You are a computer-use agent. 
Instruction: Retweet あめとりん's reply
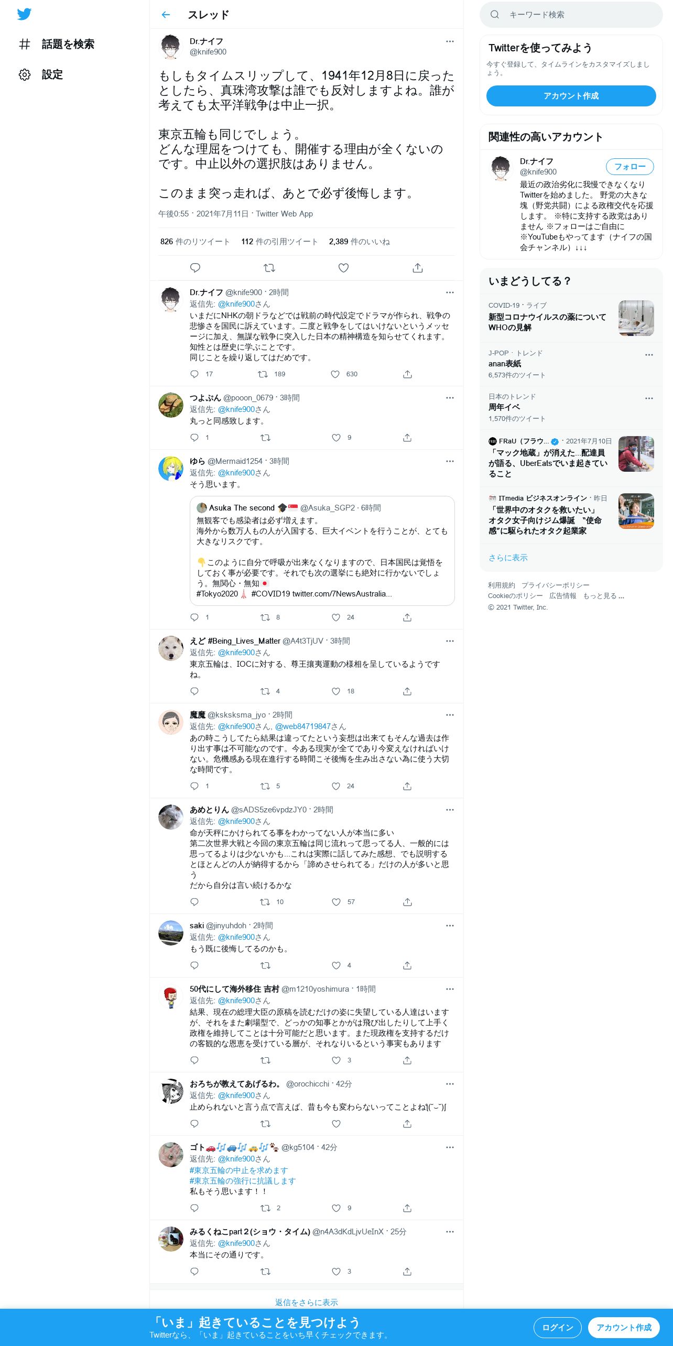pos(265,902)
